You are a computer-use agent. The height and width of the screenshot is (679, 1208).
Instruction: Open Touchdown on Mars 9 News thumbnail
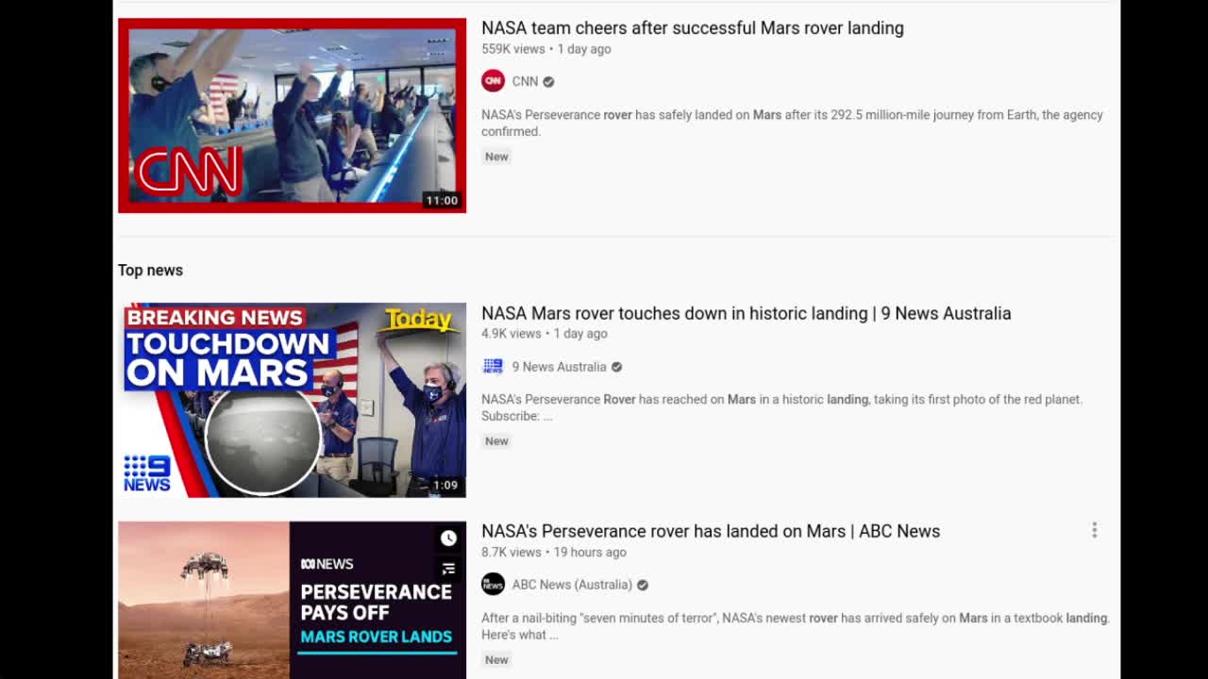pyautogui.click(x=292, y=400)
